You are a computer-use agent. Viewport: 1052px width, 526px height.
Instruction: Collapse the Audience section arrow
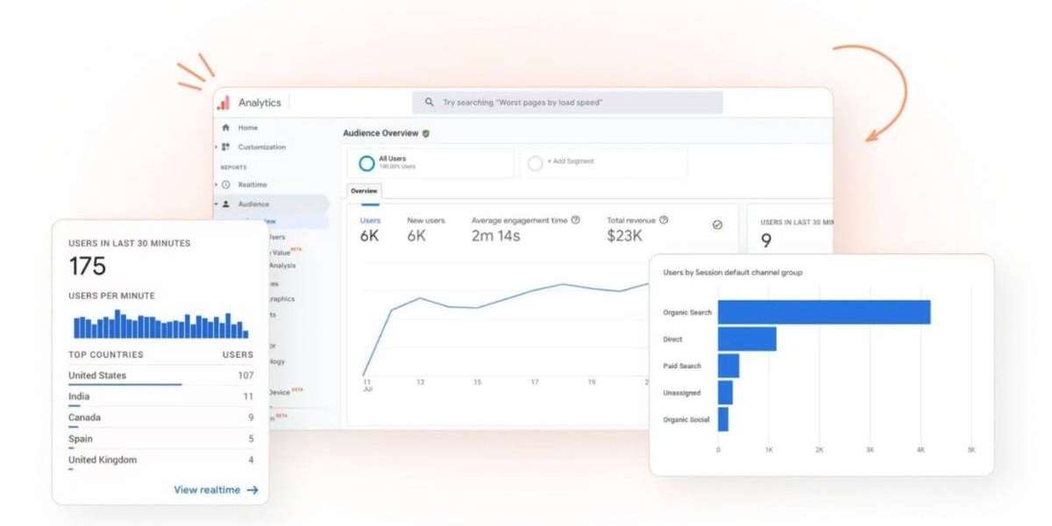(216, 204)
